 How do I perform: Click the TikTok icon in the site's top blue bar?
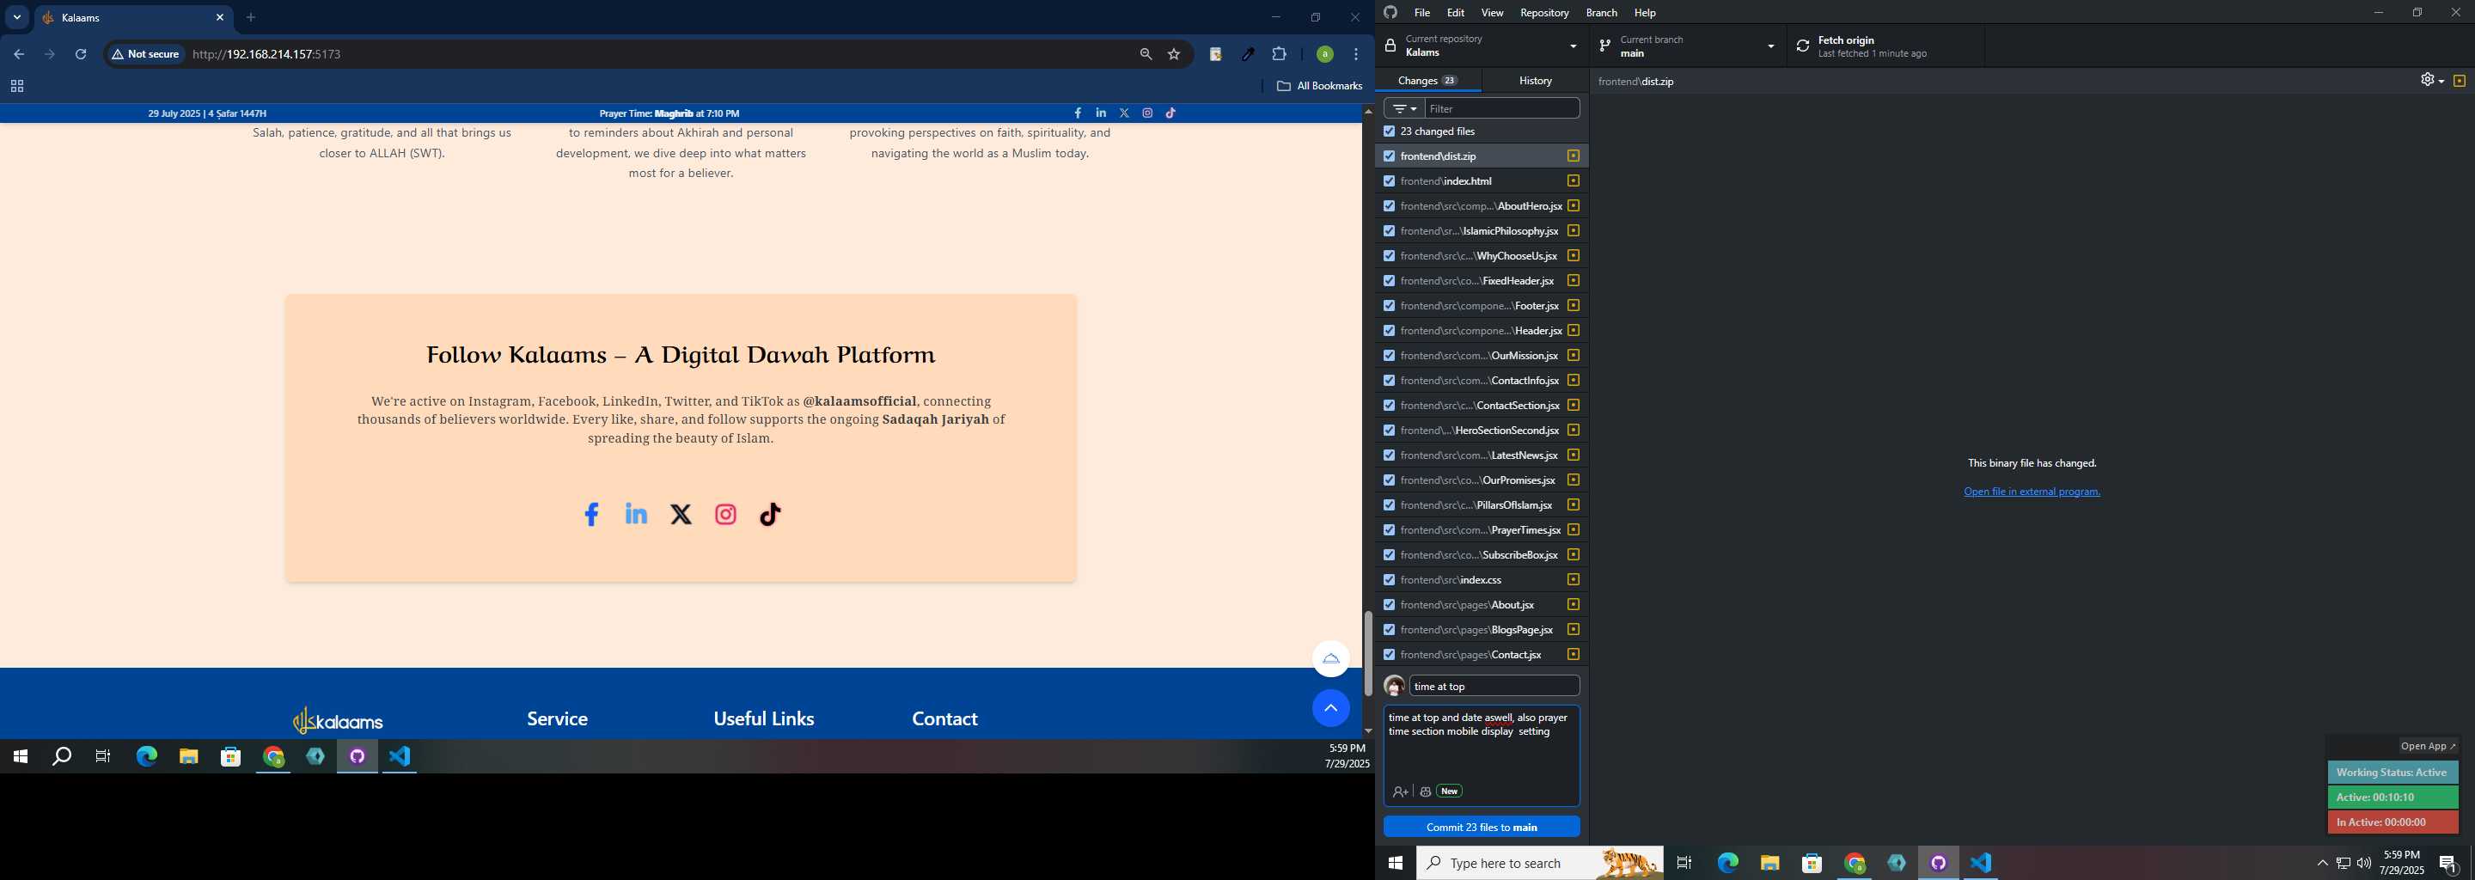pos(1170,113)
